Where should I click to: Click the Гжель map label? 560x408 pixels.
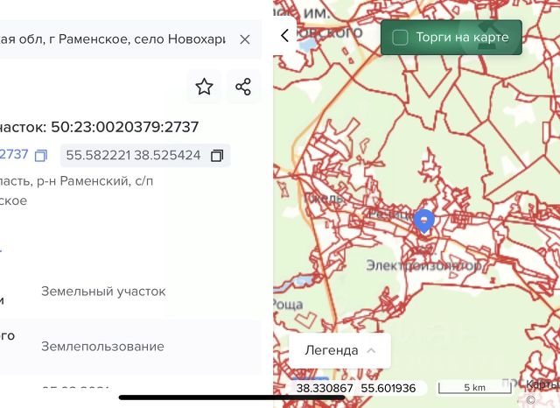click(324, 198)
